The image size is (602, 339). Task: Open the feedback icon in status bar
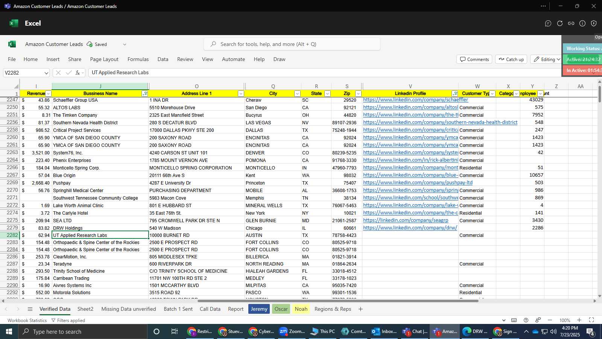click(538, 320)
